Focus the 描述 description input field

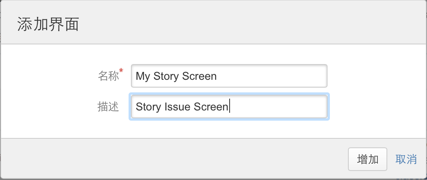click(275, 107)
